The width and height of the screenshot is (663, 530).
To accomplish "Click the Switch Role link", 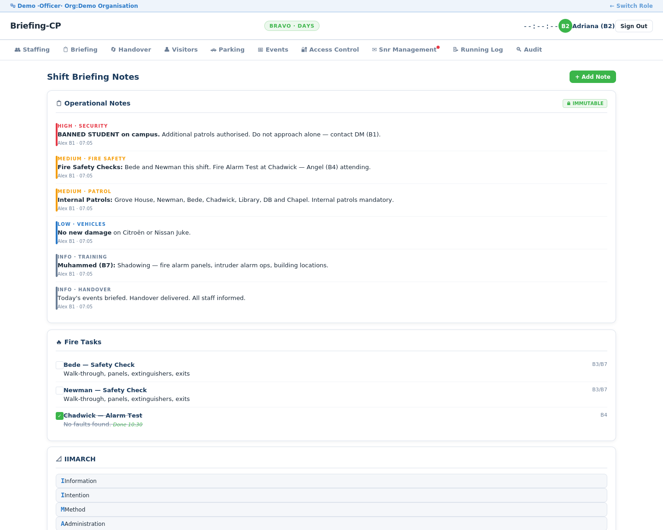I will pos(631,6).
